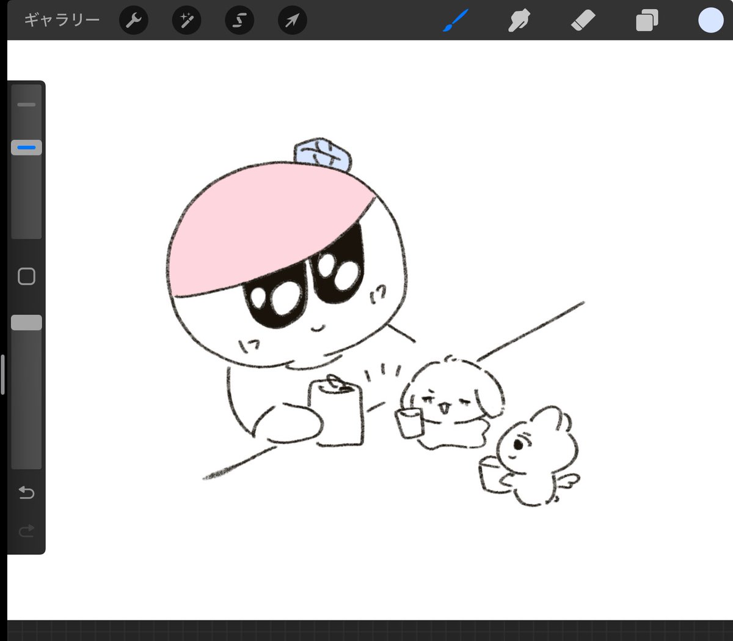
Task: Select the Eraser tool
Action: pos(583,21)
